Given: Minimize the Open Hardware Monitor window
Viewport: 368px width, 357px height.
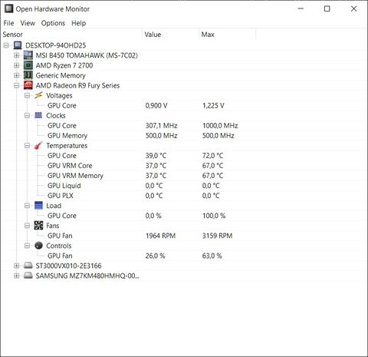Looking at the screenshot, I should (301, 8).
